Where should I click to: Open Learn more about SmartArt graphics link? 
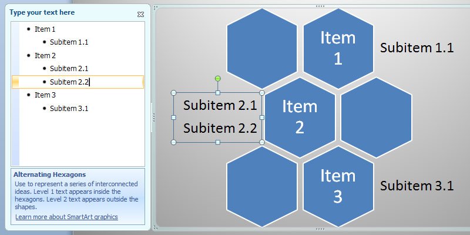click(66, 217)
